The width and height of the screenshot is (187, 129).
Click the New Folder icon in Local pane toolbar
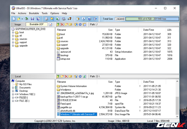click(x=62, y=76)
